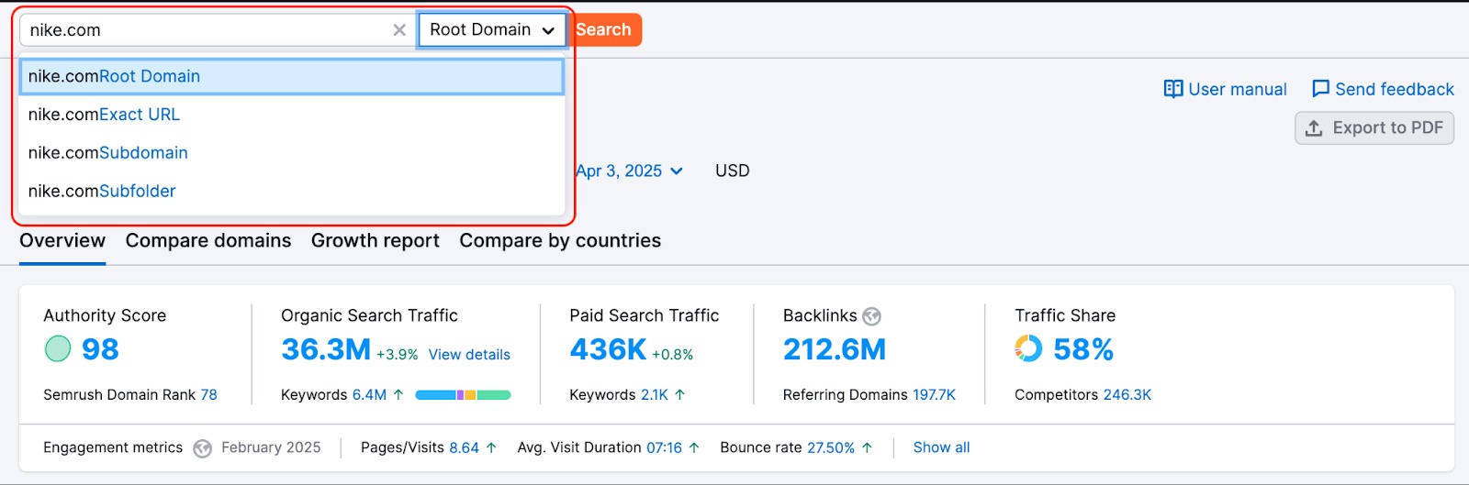Open the Root Domain type dropdown
This screenshot has height=485, width=1469.
click(x=492, y=30)
